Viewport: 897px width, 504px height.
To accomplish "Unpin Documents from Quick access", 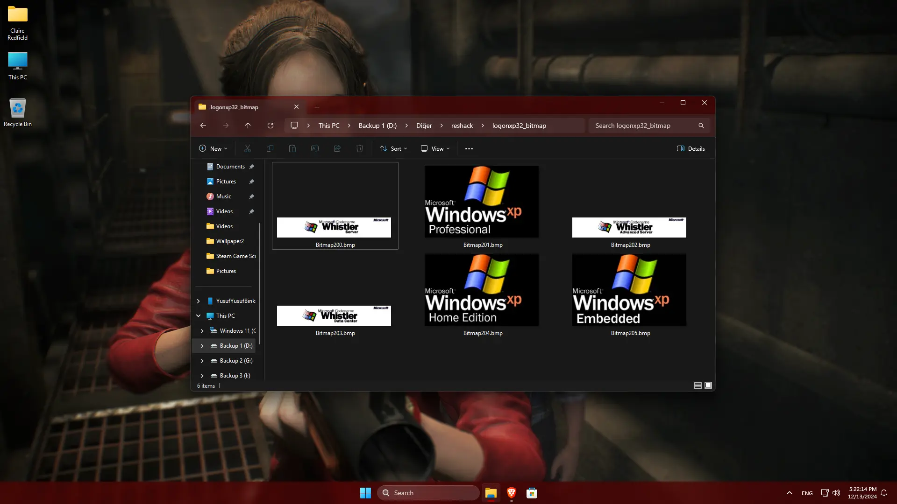I will (x=252, y=167).
